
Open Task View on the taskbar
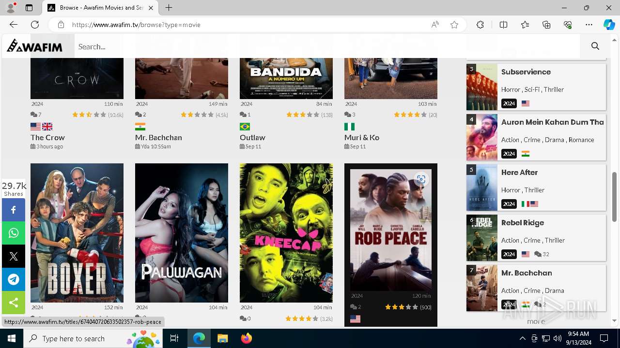[x=174, y=338]
